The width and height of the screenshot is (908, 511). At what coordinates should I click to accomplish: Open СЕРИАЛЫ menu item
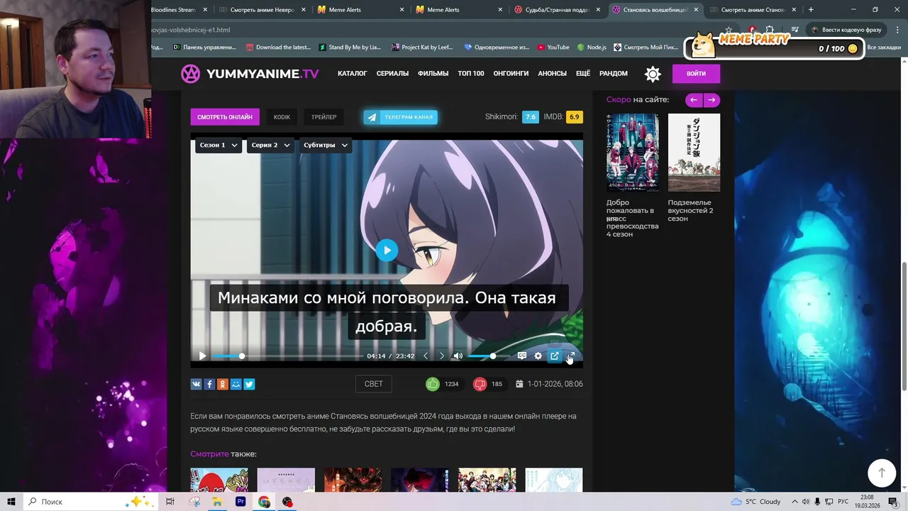[x=392, y=74]
